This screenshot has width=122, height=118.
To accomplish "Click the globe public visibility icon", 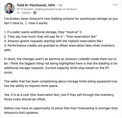I will (35, 13).
